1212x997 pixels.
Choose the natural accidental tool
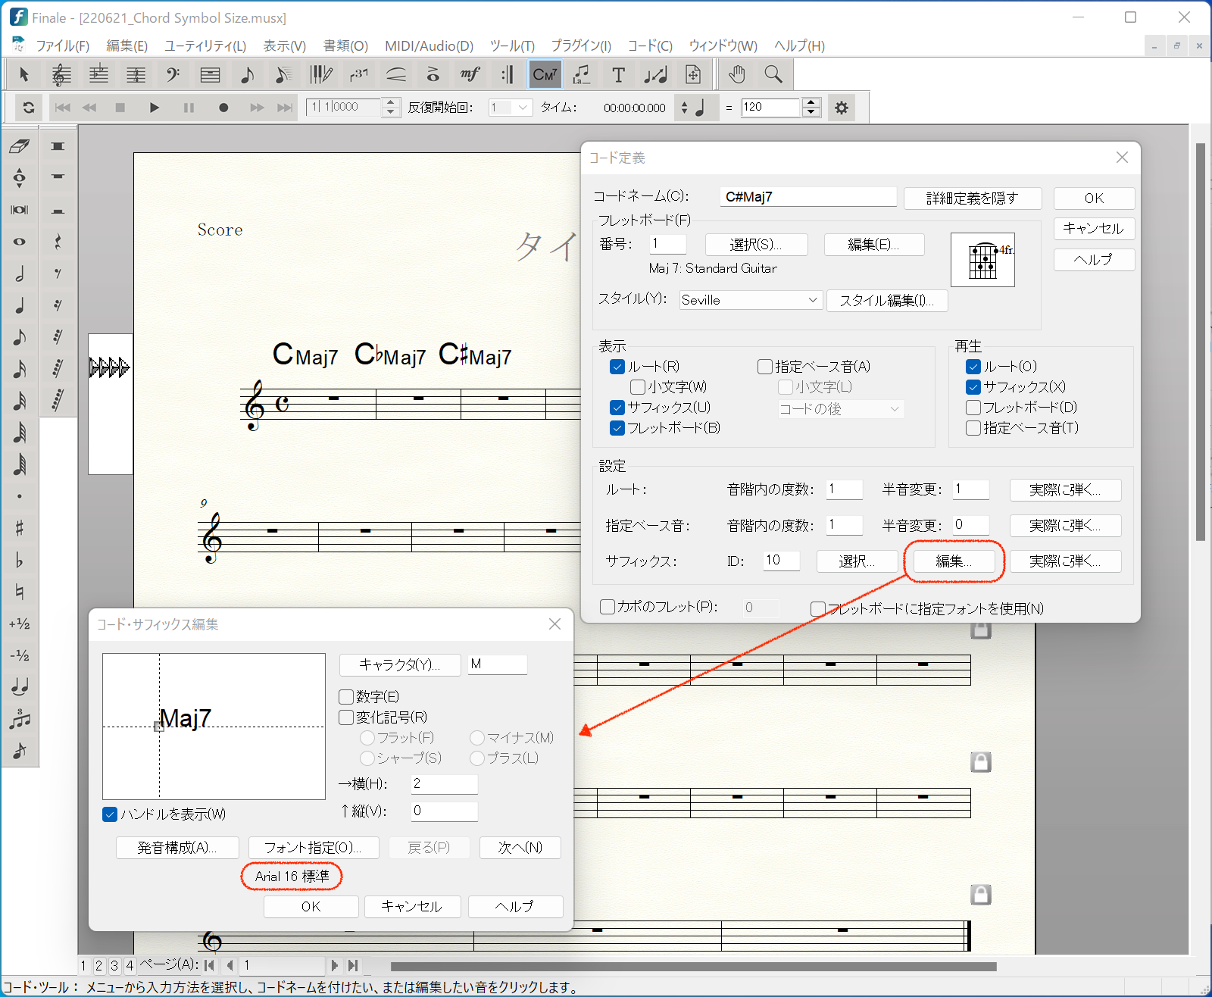click(x=20, y=592)
